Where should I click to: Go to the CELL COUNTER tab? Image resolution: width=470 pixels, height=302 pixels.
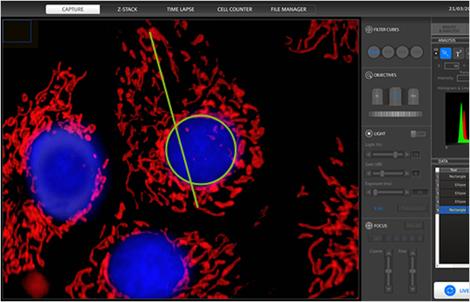[234, 10]
